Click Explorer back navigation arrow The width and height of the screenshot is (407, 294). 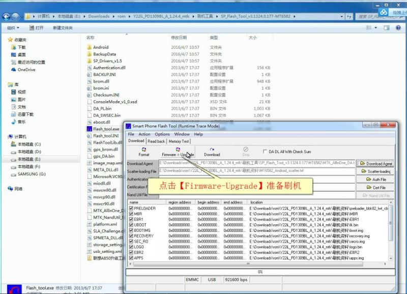pos(6,17)
